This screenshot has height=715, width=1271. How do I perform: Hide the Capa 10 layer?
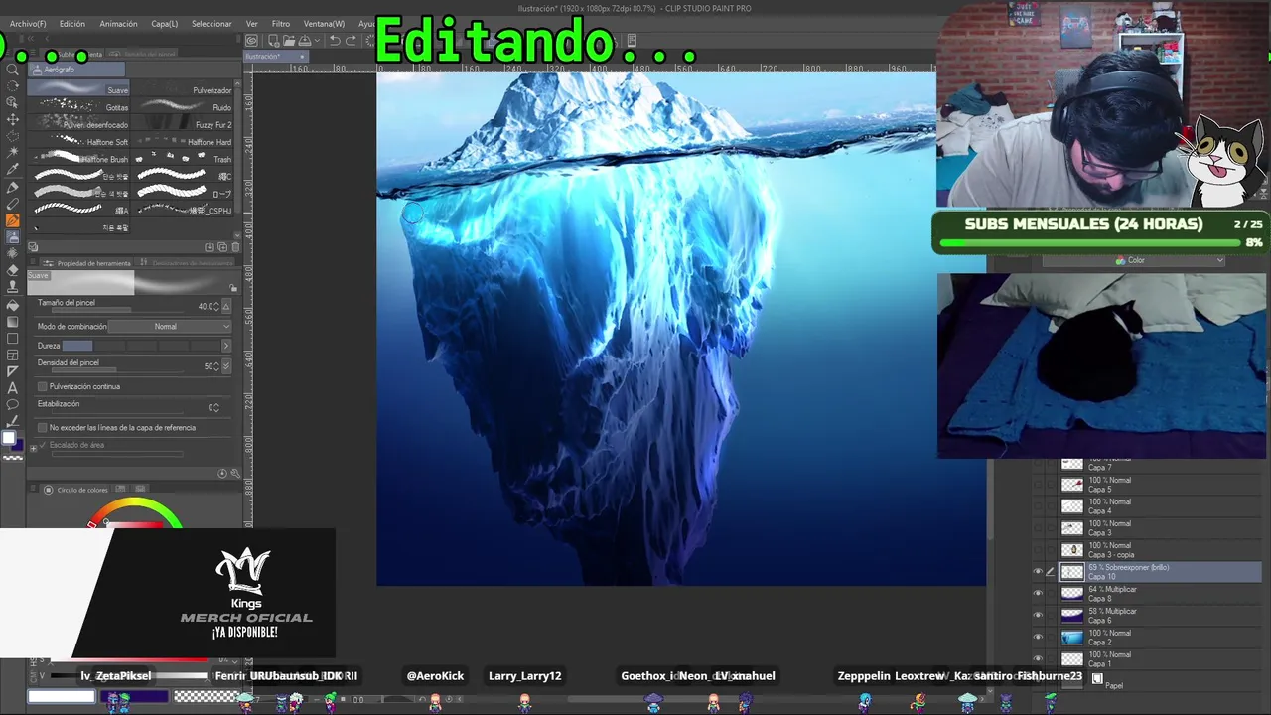coord(1038,571)
